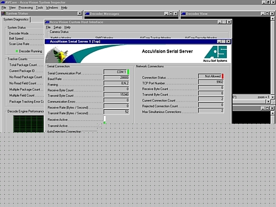276x207 pixels.
Task: Click the 'Current Connection Count' label
Action: point(158,100)
